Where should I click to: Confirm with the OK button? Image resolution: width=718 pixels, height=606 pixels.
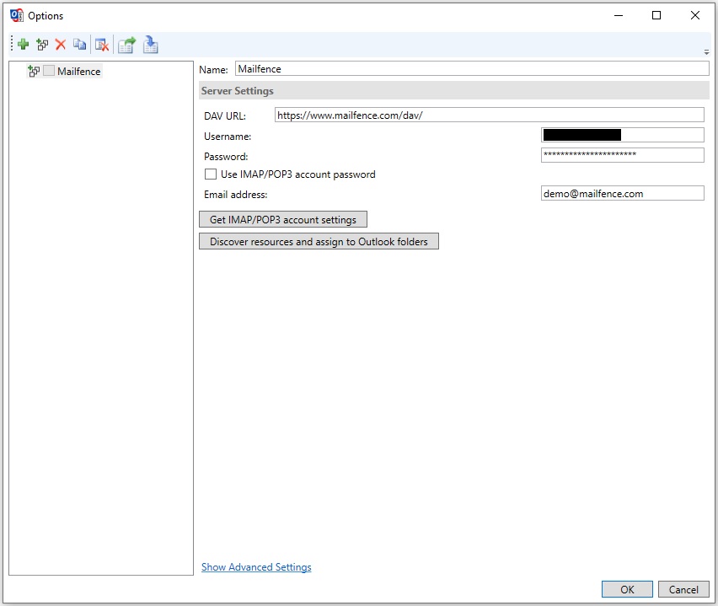(x=627, y=589)
